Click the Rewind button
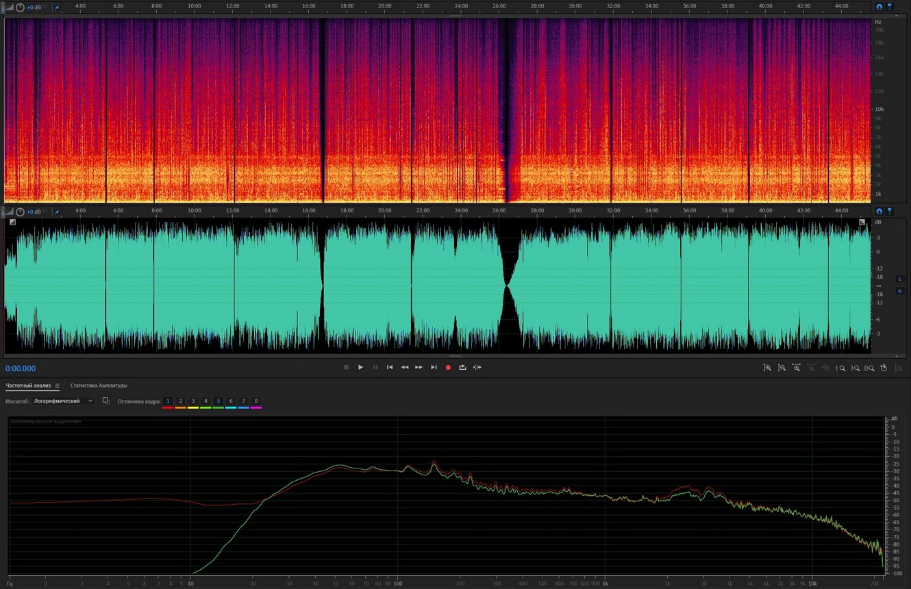Image resolution: width=911 pixels, height=589 pixels. [x=404, y=368]
